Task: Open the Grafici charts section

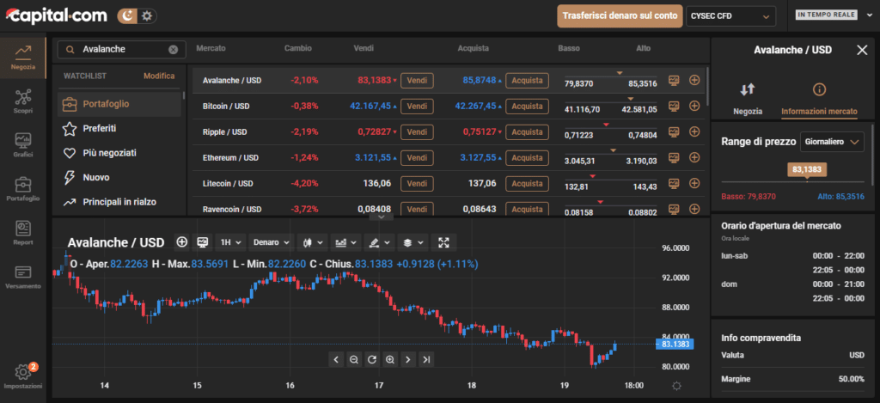Action: pos(23,144)
